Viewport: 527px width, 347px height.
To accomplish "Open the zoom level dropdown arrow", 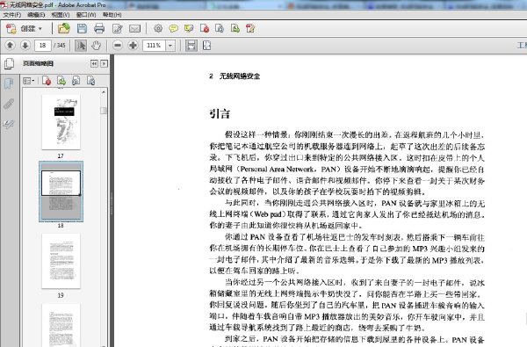I will [x=170, y=46].
